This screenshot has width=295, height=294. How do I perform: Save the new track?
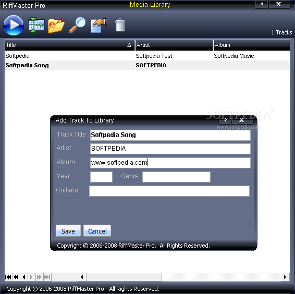(x=68, y=231)
